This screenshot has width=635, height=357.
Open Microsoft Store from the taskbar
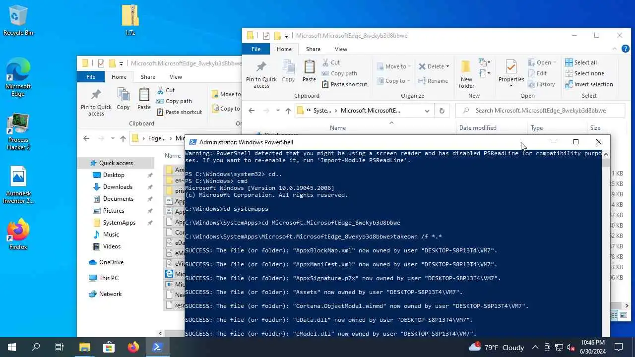(x=109, y=347)
